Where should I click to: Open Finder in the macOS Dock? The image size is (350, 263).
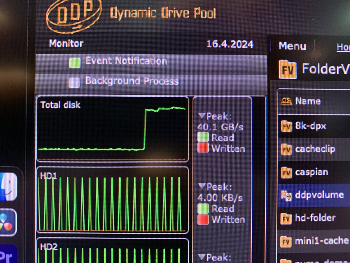(x=8, y=186)
